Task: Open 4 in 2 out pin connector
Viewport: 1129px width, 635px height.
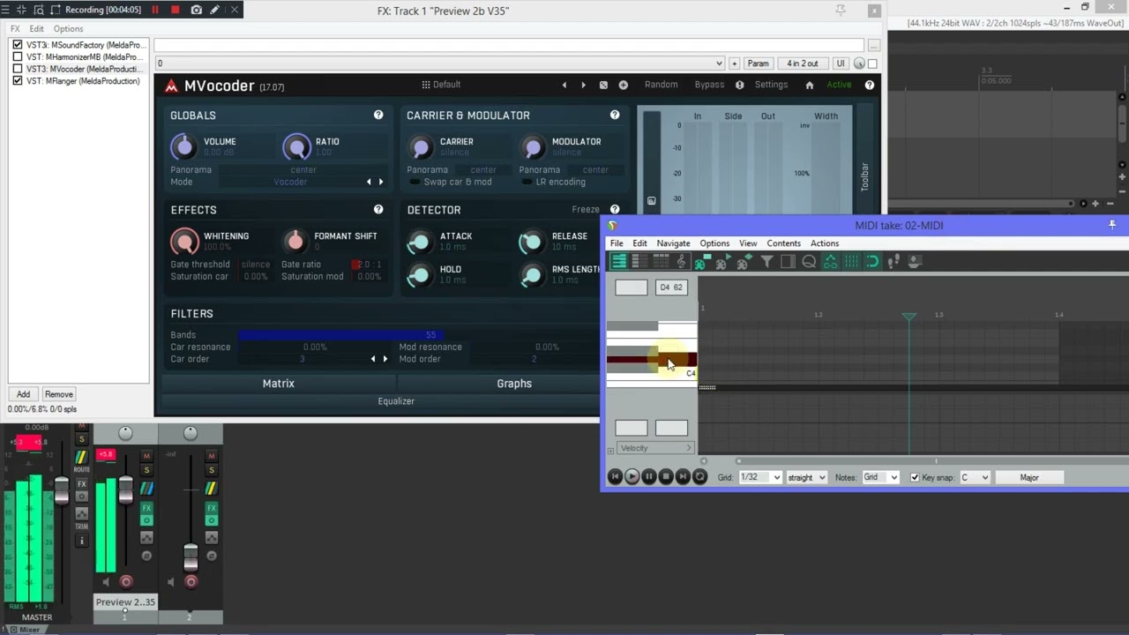Action: point(803,63)
